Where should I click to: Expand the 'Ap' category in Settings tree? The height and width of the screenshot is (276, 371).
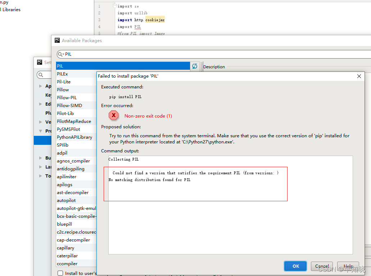(40, 86)
